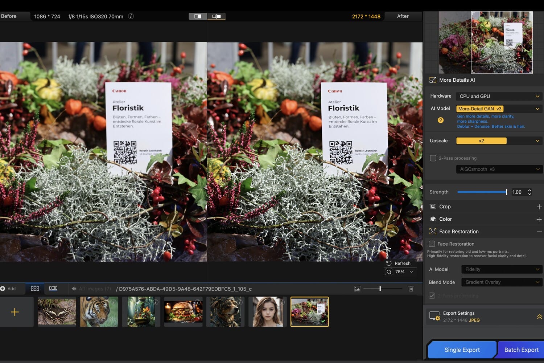Click the zoom magnifier icon beside 78%
Image resolution: width=544 pixels, height=363 pixels.
pyautogui.click(x=389, y=272)
